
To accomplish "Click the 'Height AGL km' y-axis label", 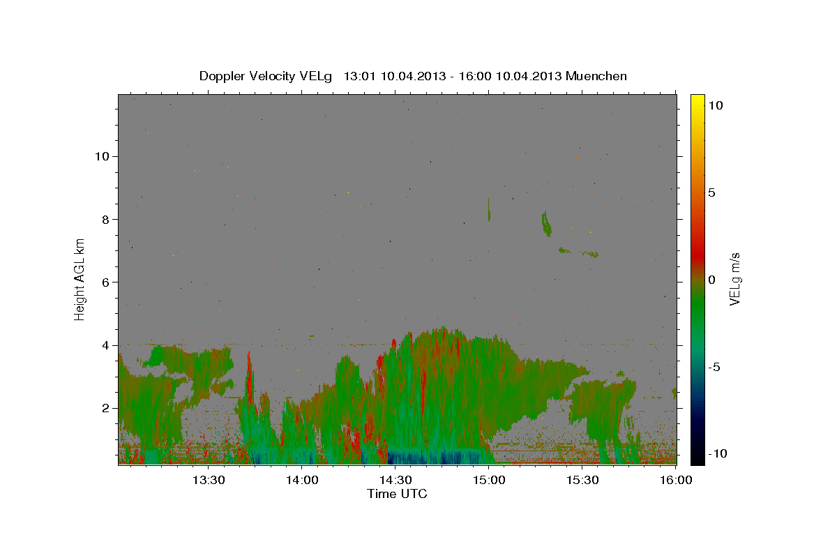I will point(80,278).
